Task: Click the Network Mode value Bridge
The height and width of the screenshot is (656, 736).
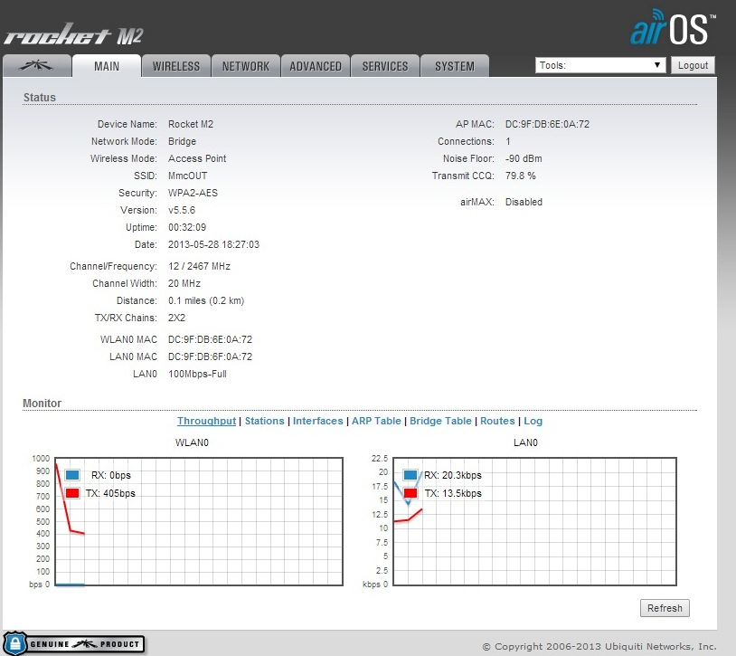Action: pyautogui.click(x=182, y=141)
